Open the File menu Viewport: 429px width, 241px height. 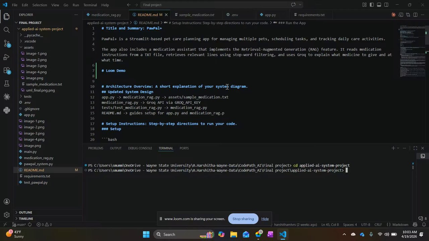[x=15, y=5]
